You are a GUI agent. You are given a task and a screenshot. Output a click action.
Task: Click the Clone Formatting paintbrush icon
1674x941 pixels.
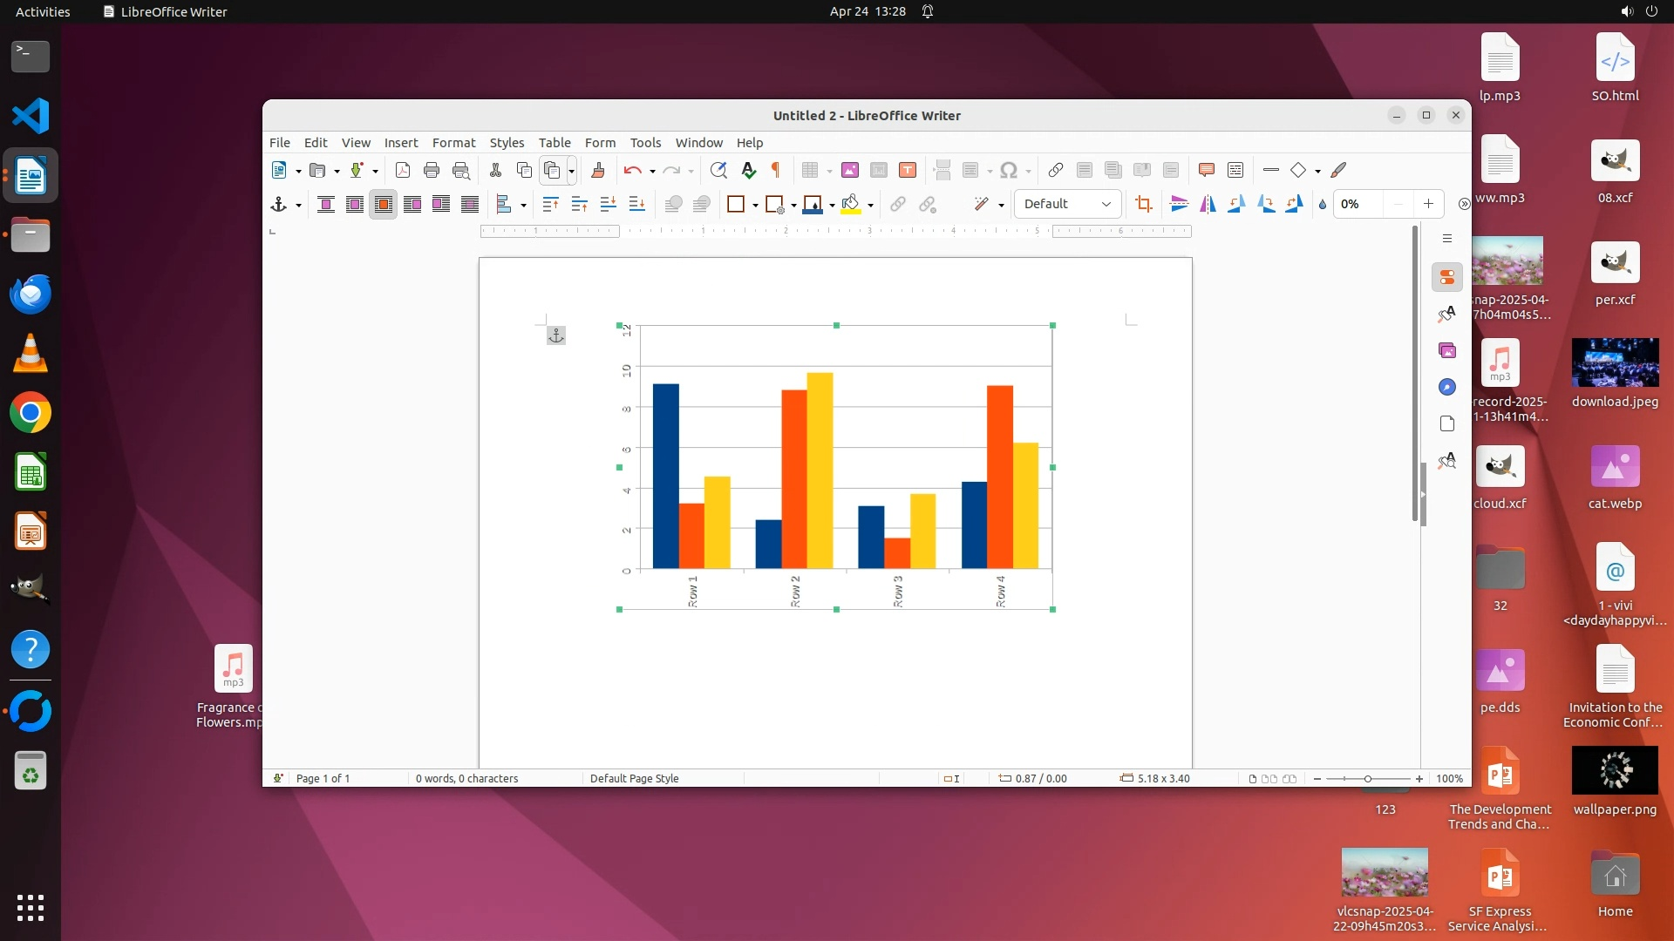pos(598,170)
